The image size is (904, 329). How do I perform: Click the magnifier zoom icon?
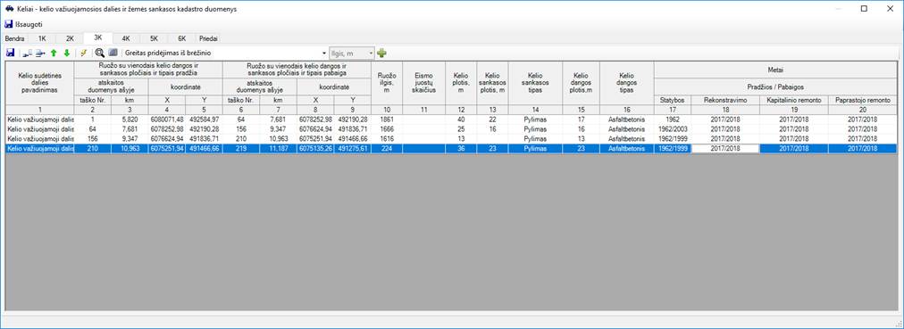100,53
